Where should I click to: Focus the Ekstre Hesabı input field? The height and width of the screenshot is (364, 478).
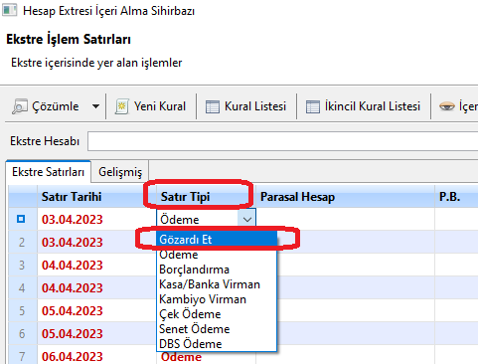click(x=282, y=141)
